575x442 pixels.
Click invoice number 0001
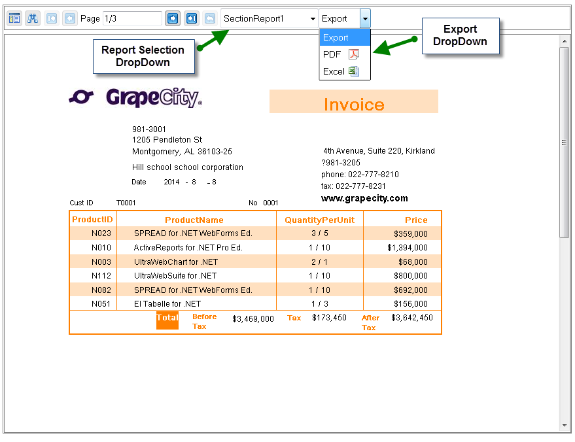tap(271, 203)
